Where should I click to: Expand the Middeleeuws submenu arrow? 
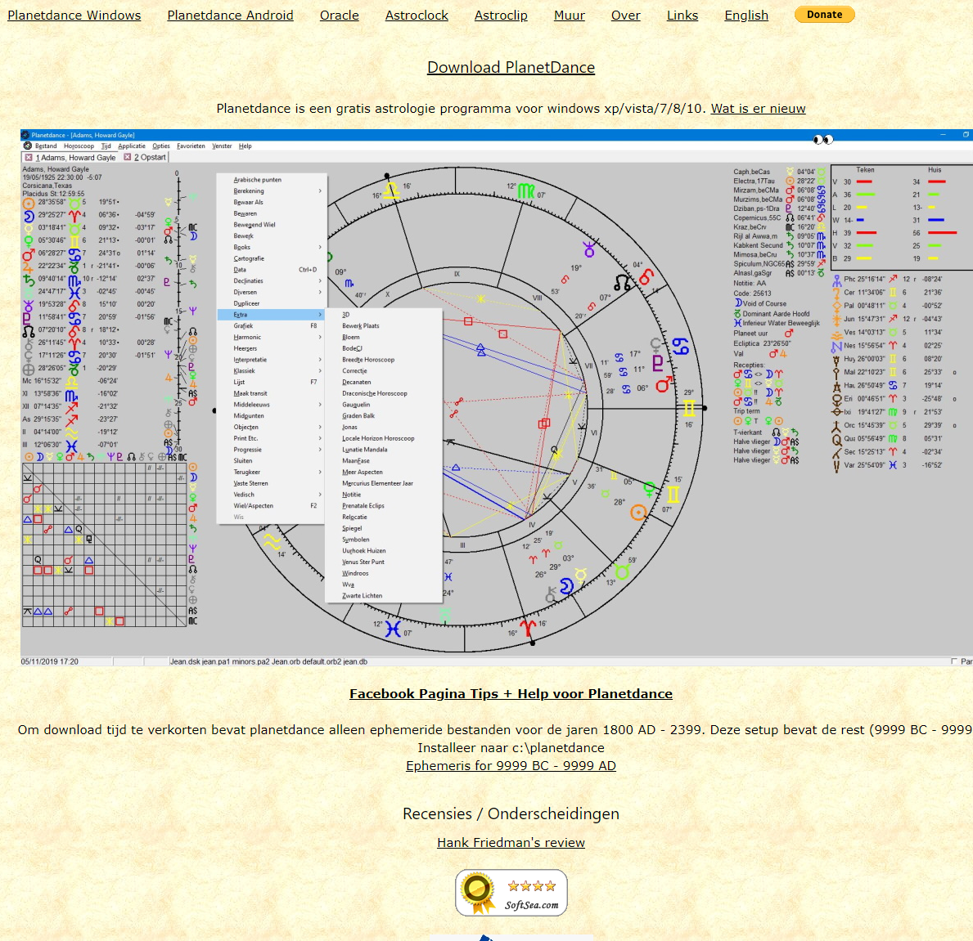click(x=320, y=405)
